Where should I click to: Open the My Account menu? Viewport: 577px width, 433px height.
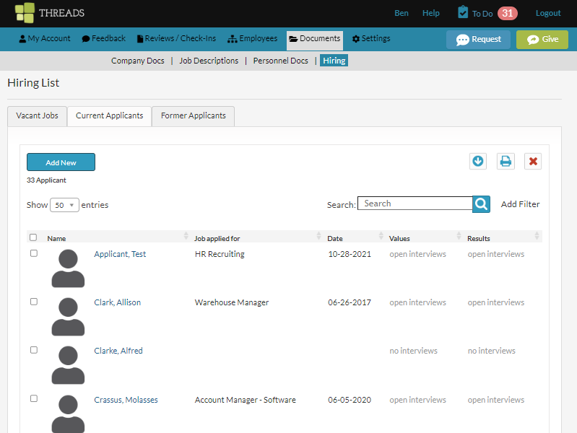pyautogui.click(x=45, y=39)
